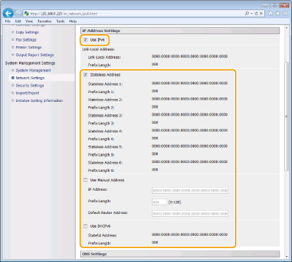Enable the Use Manual Address checkbox

click(85, 180)
